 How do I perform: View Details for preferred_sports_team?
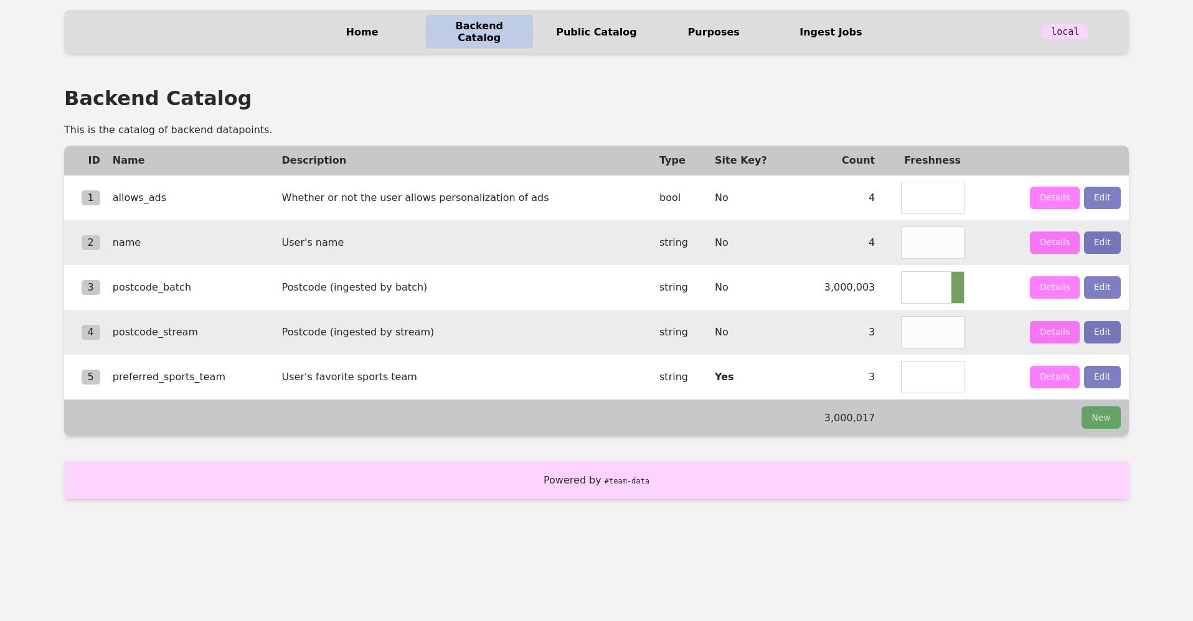tap(1054, 377)
